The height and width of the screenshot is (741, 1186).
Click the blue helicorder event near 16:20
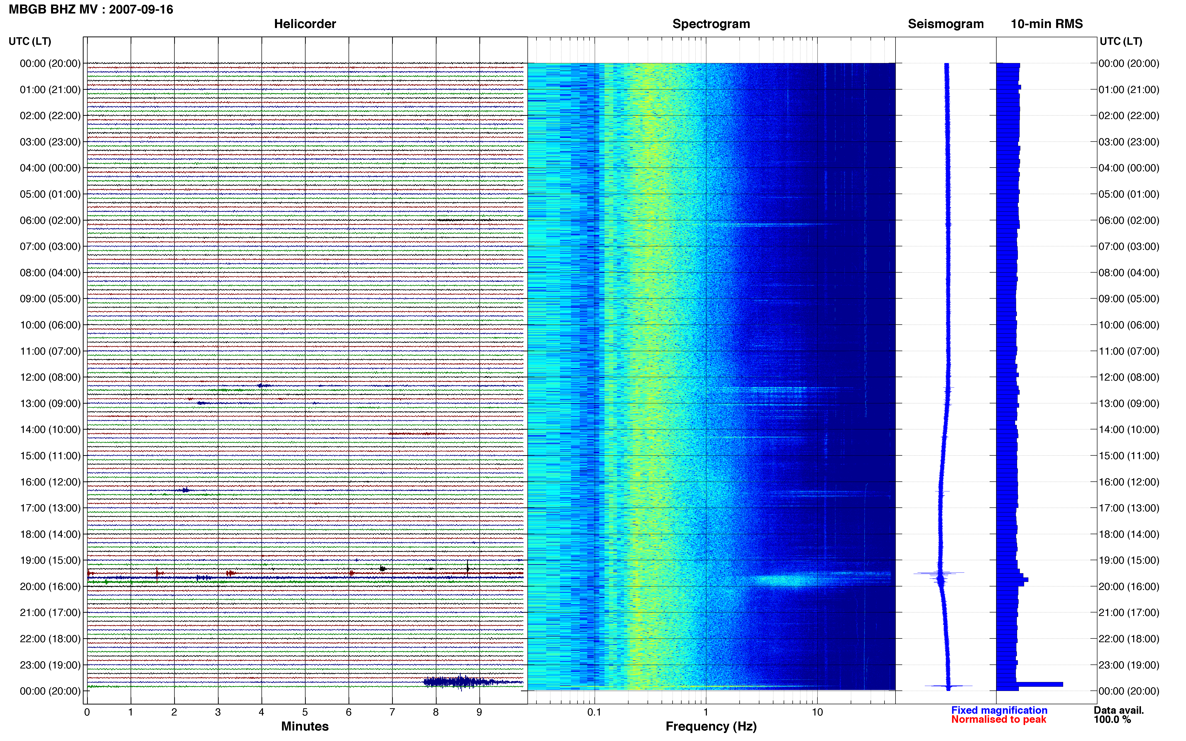pos(185,490)
